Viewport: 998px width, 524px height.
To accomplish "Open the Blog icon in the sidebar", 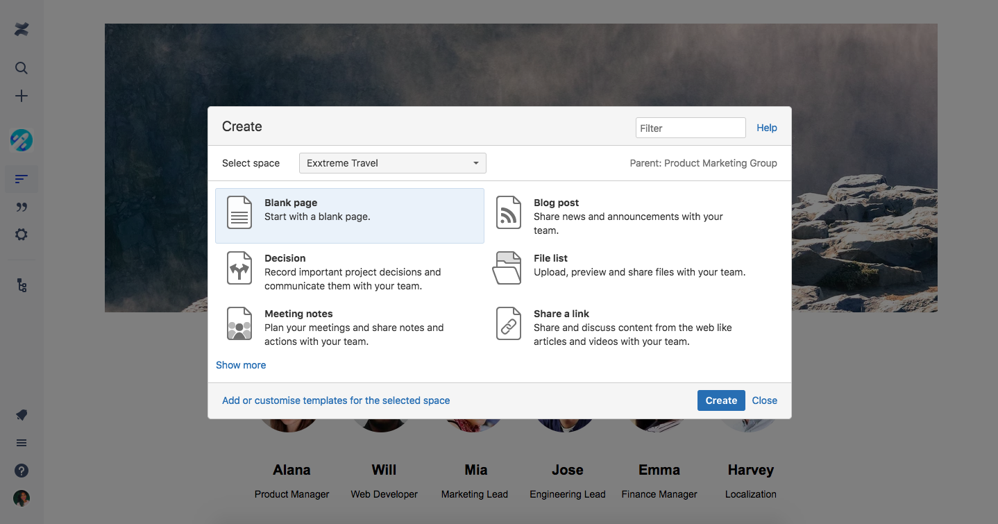I will [x=21, y=206].
